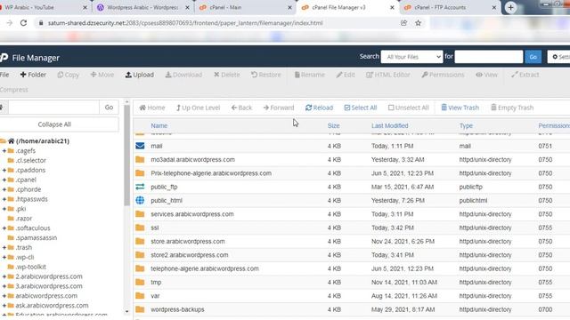Image resolution: width=570 pixels, height=320 pixels.
Task: Click the public_html globe icon
Action: 140,200
